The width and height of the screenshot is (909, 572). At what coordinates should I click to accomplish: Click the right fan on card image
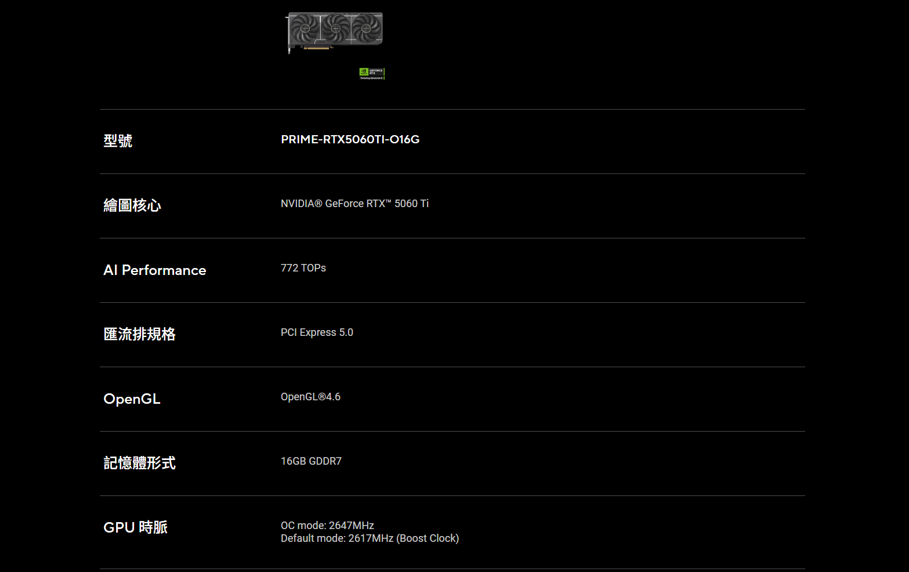[x=367, y=28]
